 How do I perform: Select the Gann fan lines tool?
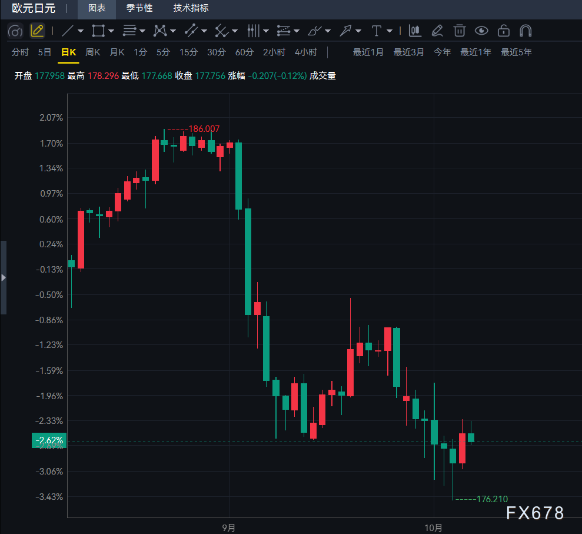click(x=222, y=31)
